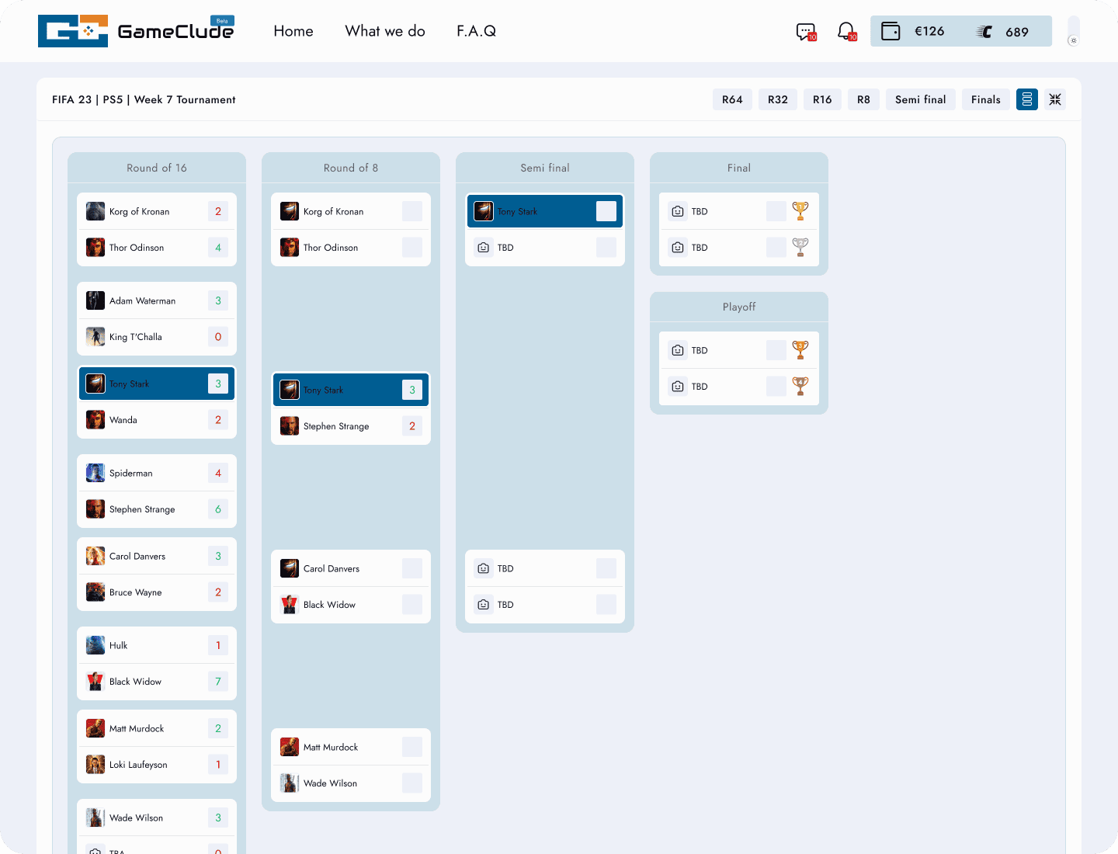1118x854 pixels.
Task: Select Tony Stark in Semi final
Action: coord(545,211)
